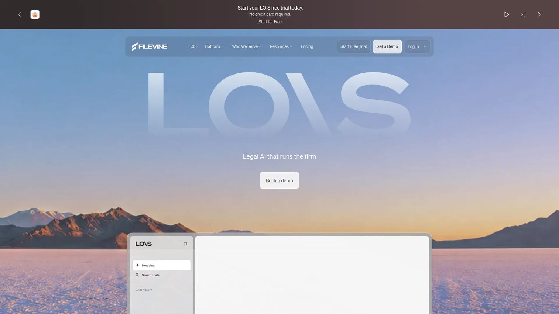Expand the Platform menu

point(214,46)
